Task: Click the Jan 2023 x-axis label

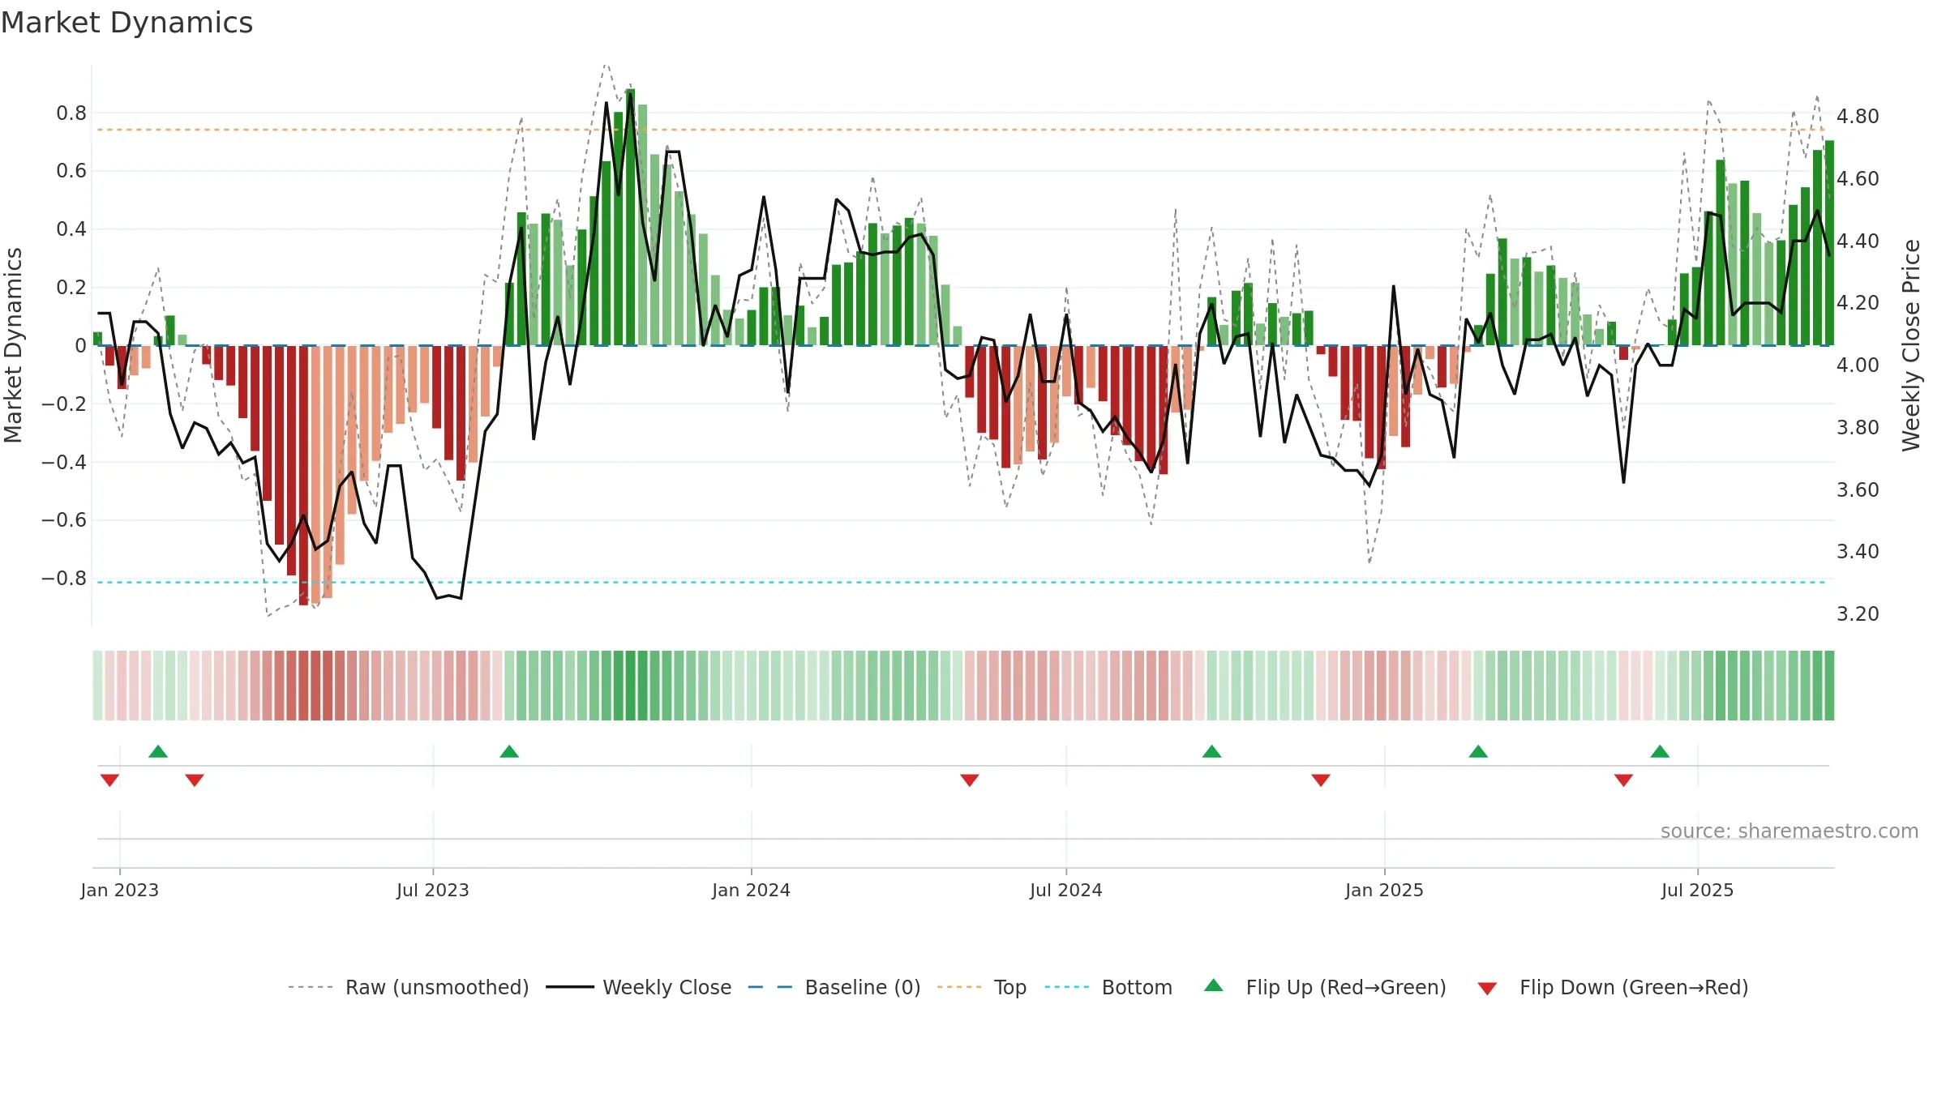Action: (x=120, y=890)
